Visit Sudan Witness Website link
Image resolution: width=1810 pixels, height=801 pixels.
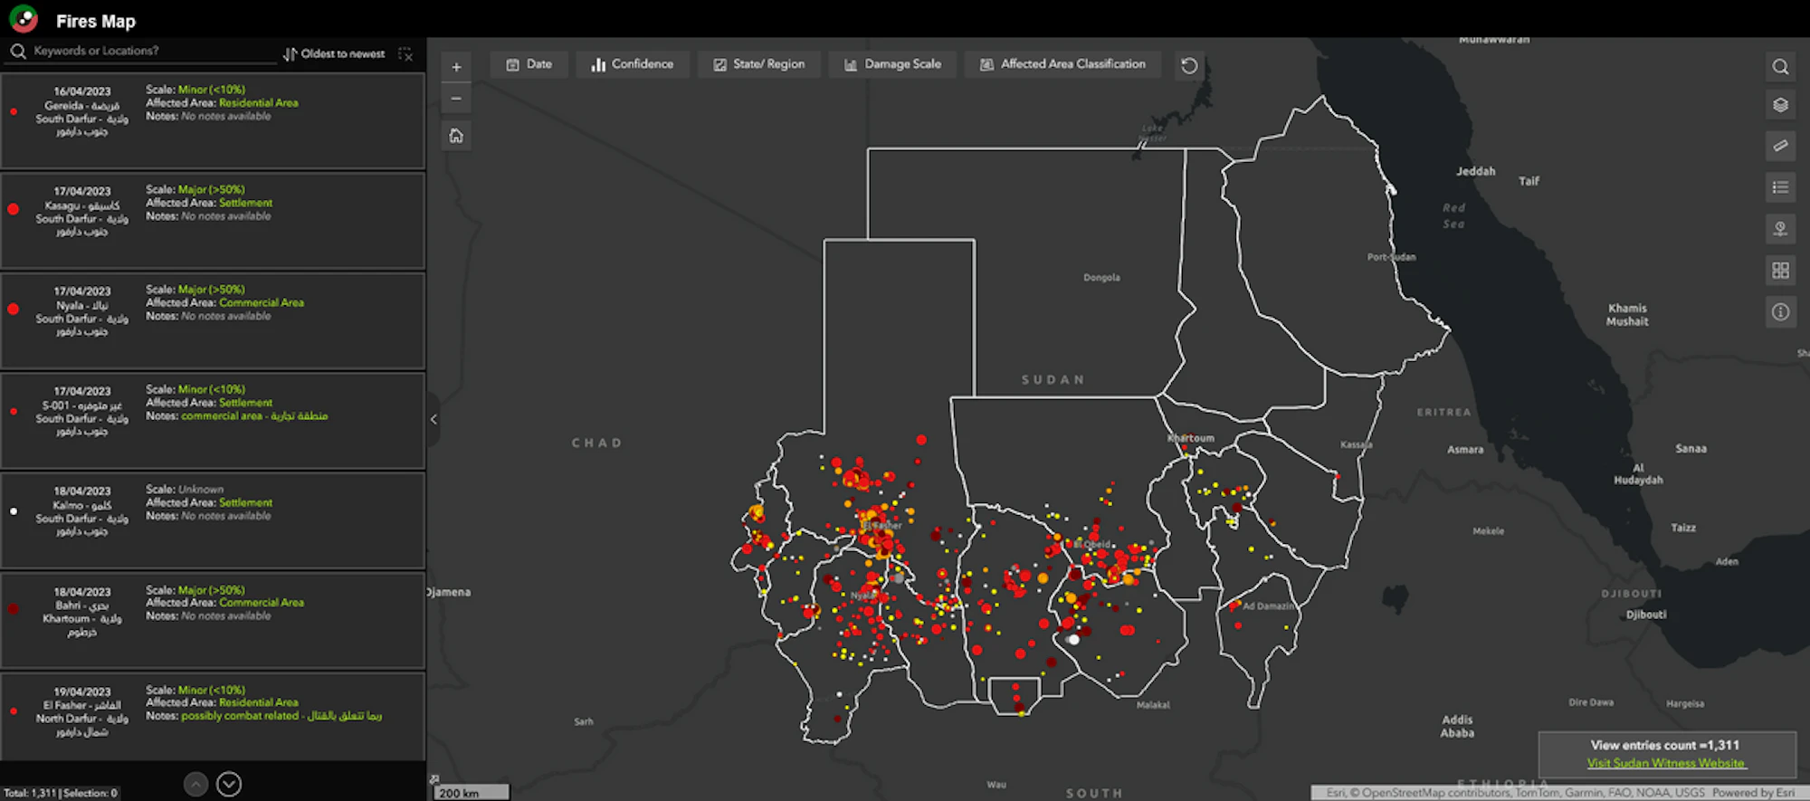(1665, 763)
